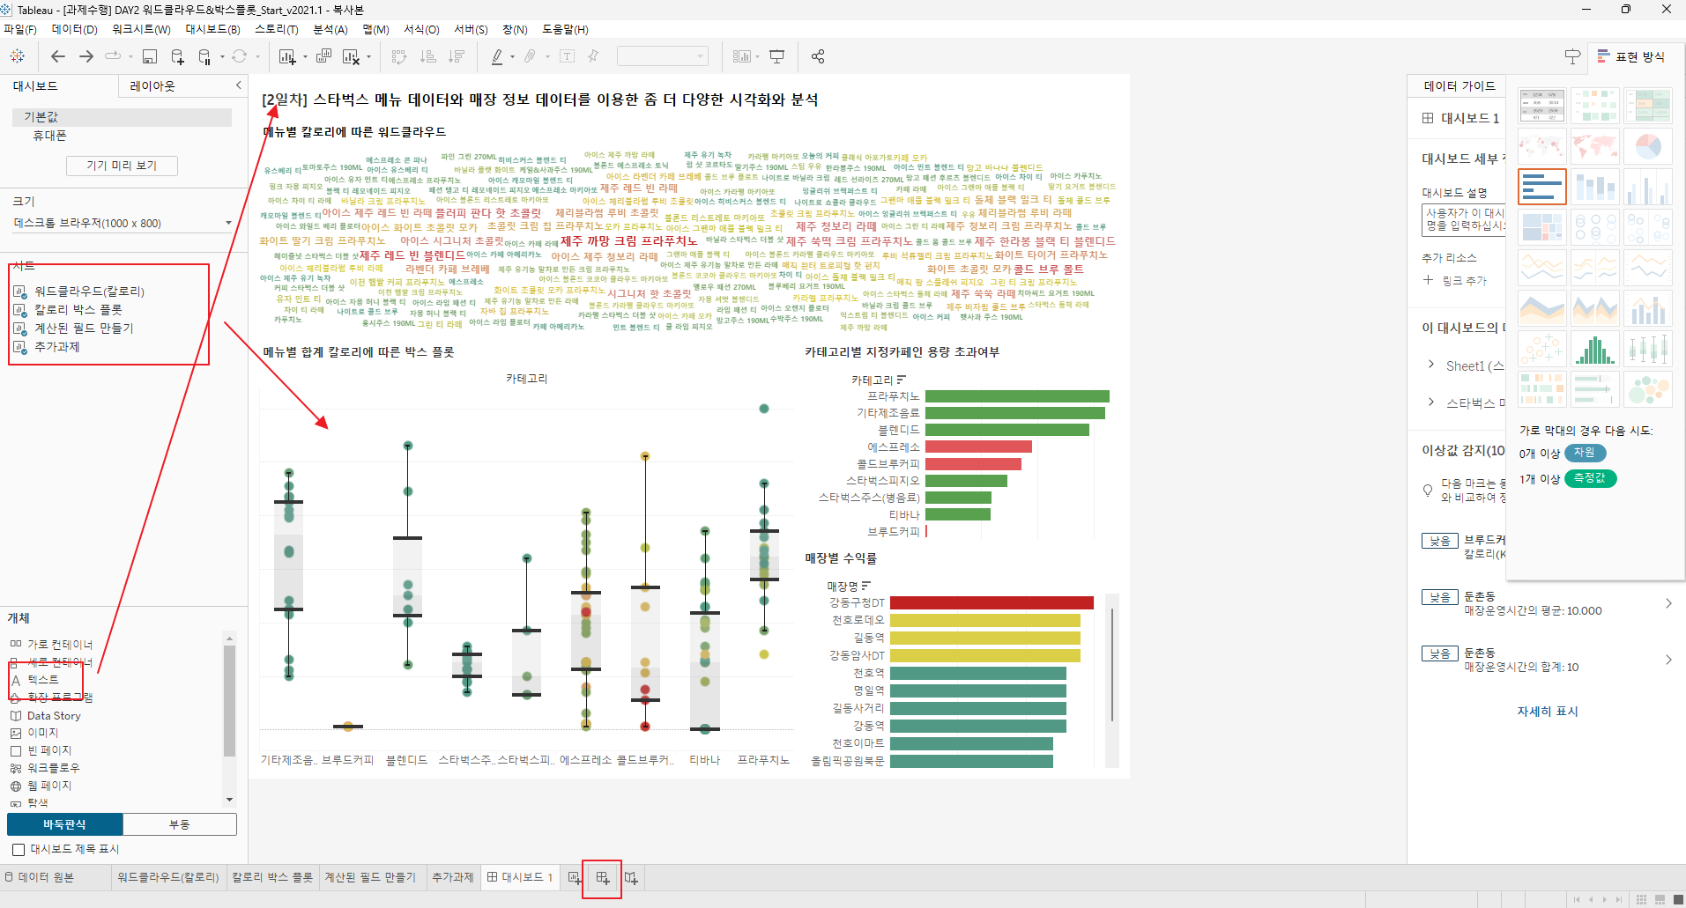The image size is (1686, 908).
Task: Add a new data source with cylinder-plus icon
Action: pos(177,56)
